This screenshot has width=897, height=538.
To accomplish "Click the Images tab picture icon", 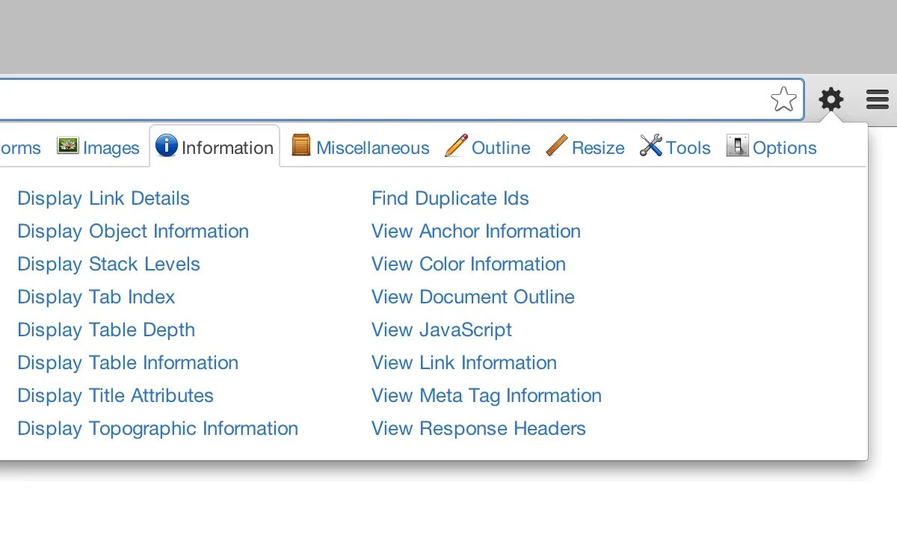I will [68, 146].
